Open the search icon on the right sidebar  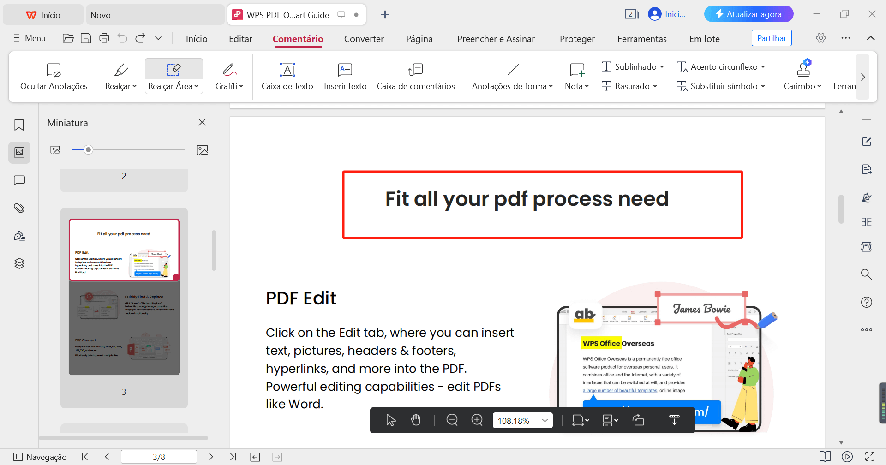click(x=867, y=274)
